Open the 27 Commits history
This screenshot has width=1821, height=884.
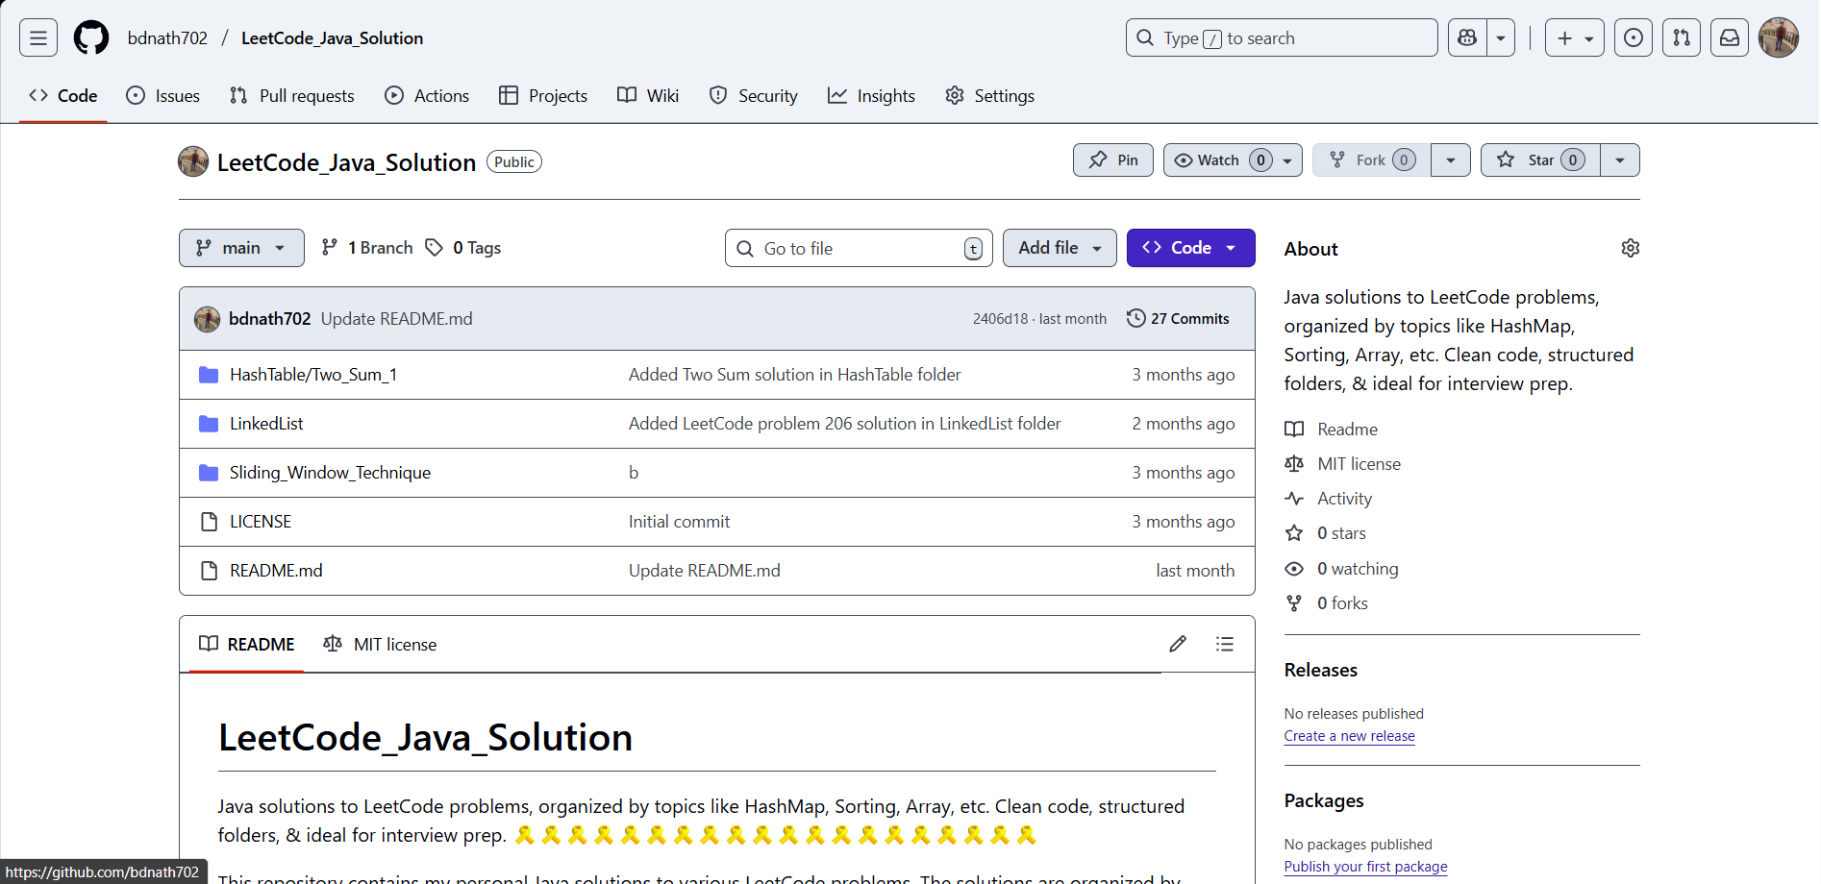(x=1178, y=319)
